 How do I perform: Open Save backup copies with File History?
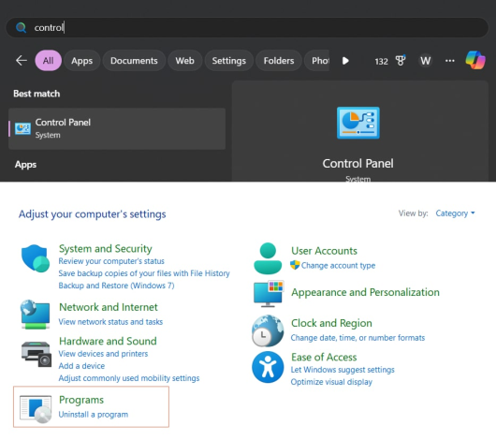(144, 273)
